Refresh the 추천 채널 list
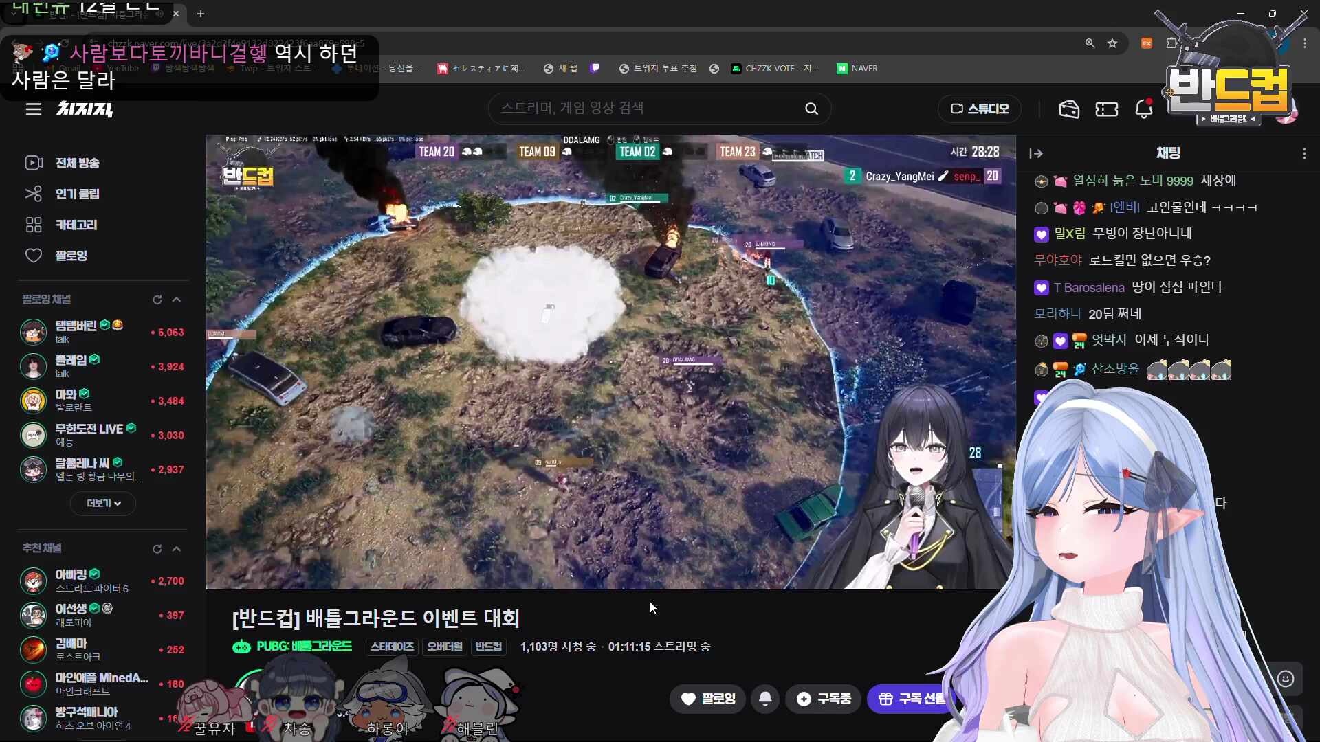This screenshot has height=742, width=1320. click(x=157, y=549)
